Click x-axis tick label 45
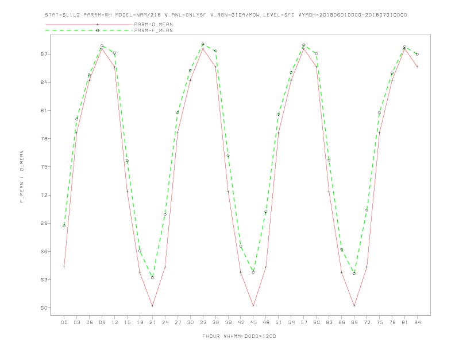The image size is (455, 351). coord(253,322)
